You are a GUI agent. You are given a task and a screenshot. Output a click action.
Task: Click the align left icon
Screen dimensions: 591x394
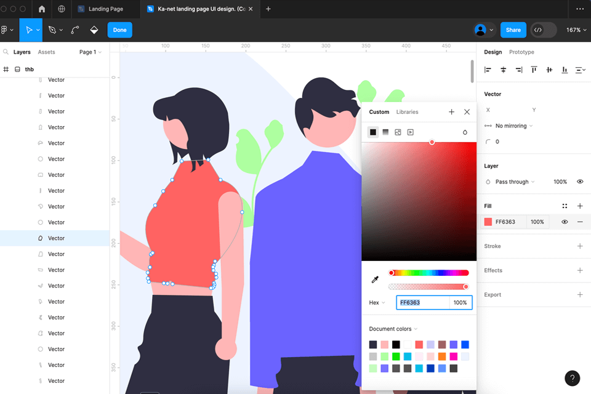488,70
